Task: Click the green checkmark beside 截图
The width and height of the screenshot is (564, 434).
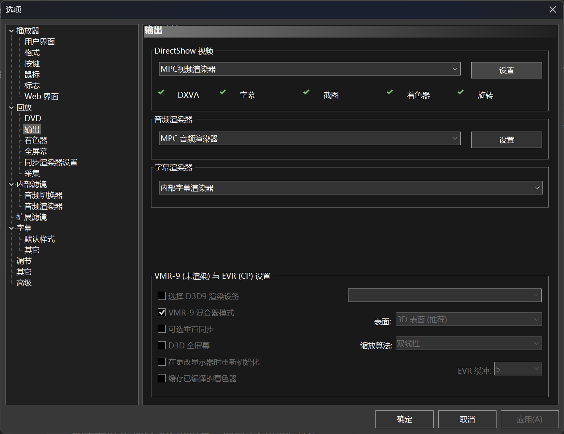Action: pyautogui.click(x=306, y=92)
